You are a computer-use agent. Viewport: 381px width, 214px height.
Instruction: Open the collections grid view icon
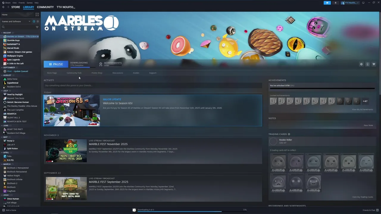[x=37, y=15]
